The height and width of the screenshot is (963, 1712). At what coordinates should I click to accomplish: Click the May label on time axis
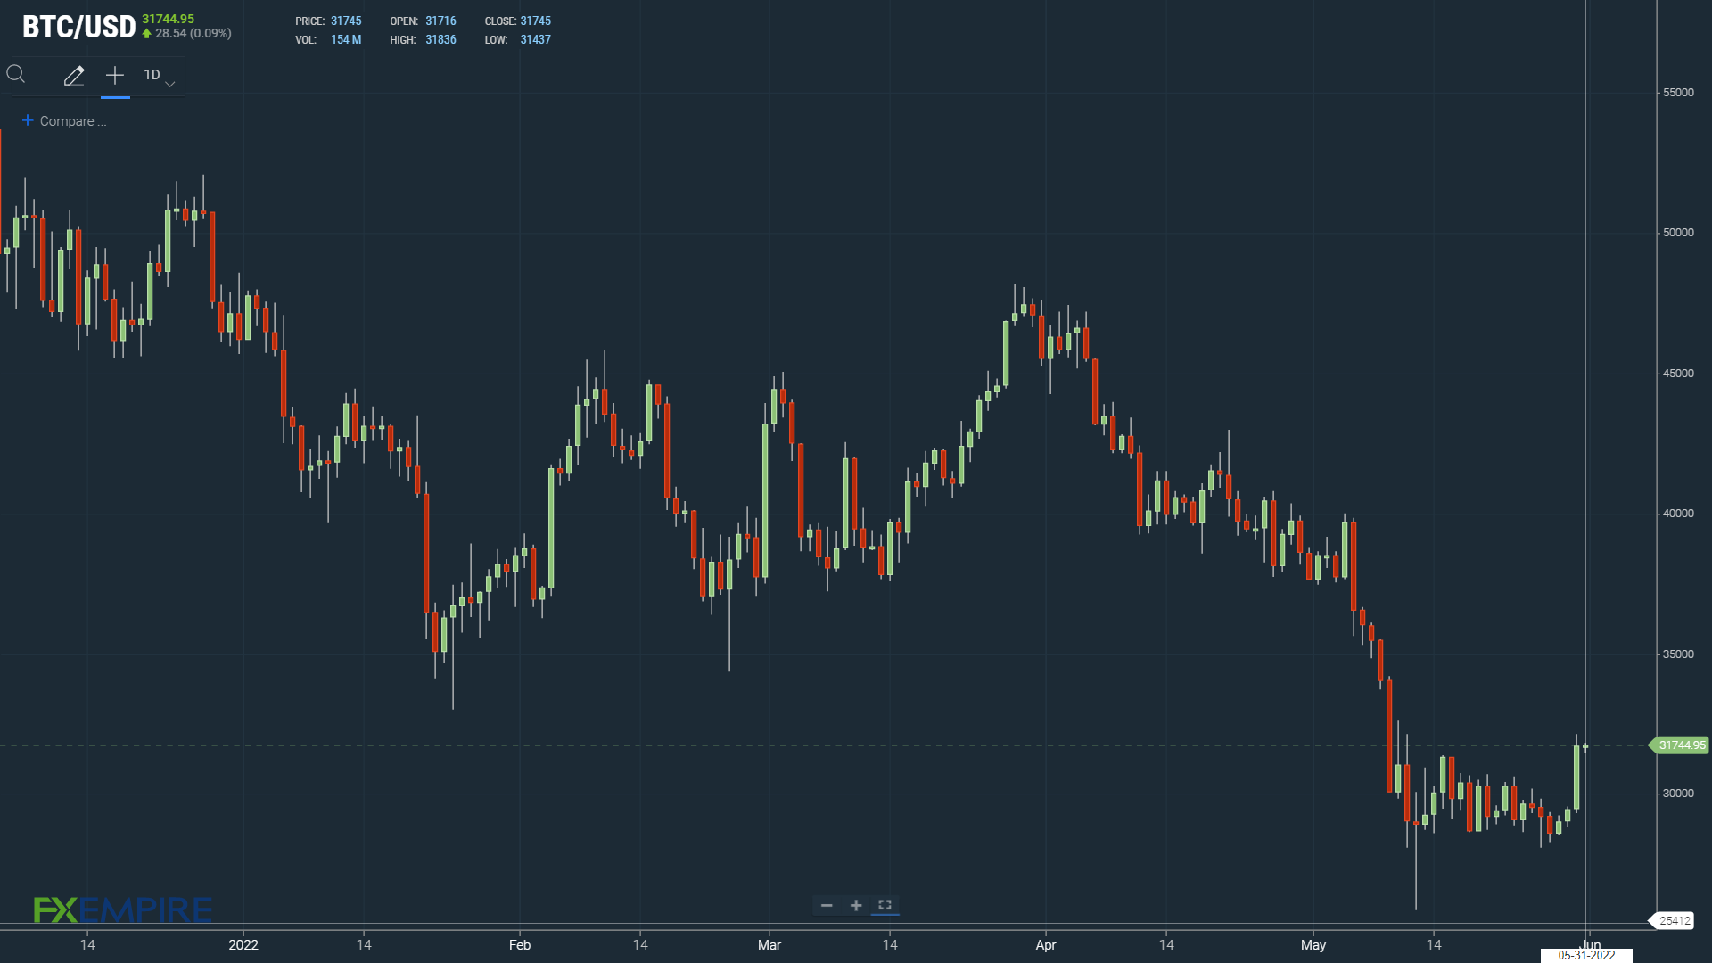pyautogui.click(x=1313, y=945)
